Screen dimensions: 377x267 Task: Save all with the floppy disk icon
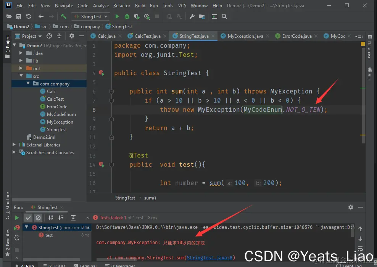click(x=19, y=16)
